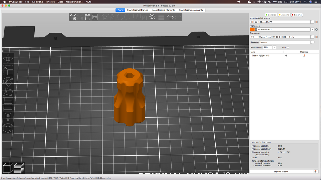Expand the print settings 0.30mm DRAFT dropdown
The image size is (321, 180).
coord(313,22)
